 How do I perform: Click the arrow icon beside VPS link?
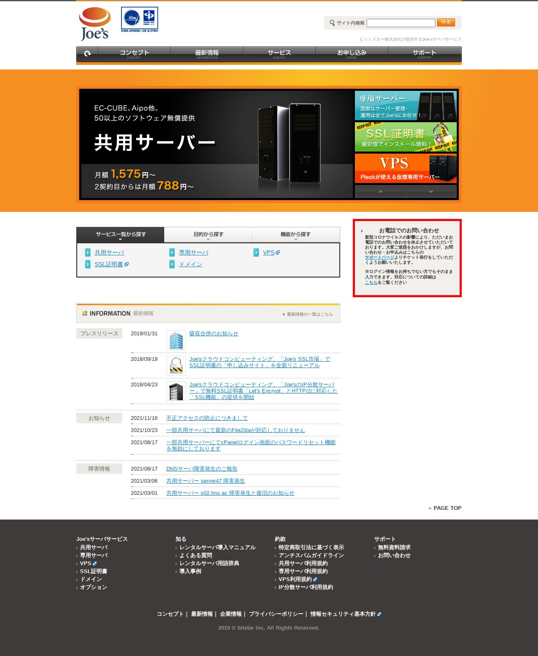point(256,252)
